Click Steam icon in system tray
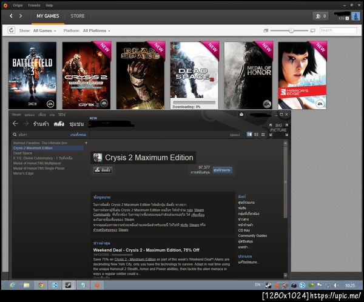Viewport: 364px width, 302px height. click(x=269, y=285)
